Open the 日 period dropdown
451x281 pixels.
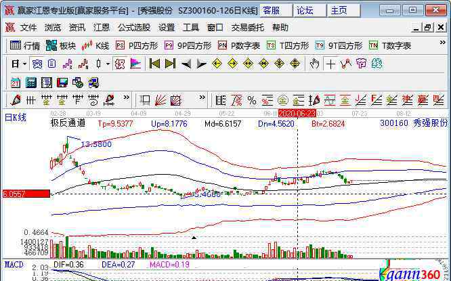point(19,64)
